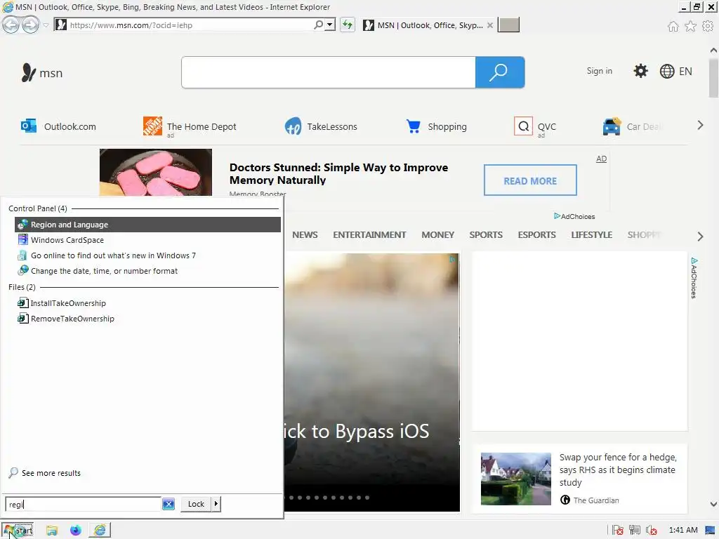Click the QVC logo icon
Viewport: 719px width, 539px height.
(x=523, y=126)
